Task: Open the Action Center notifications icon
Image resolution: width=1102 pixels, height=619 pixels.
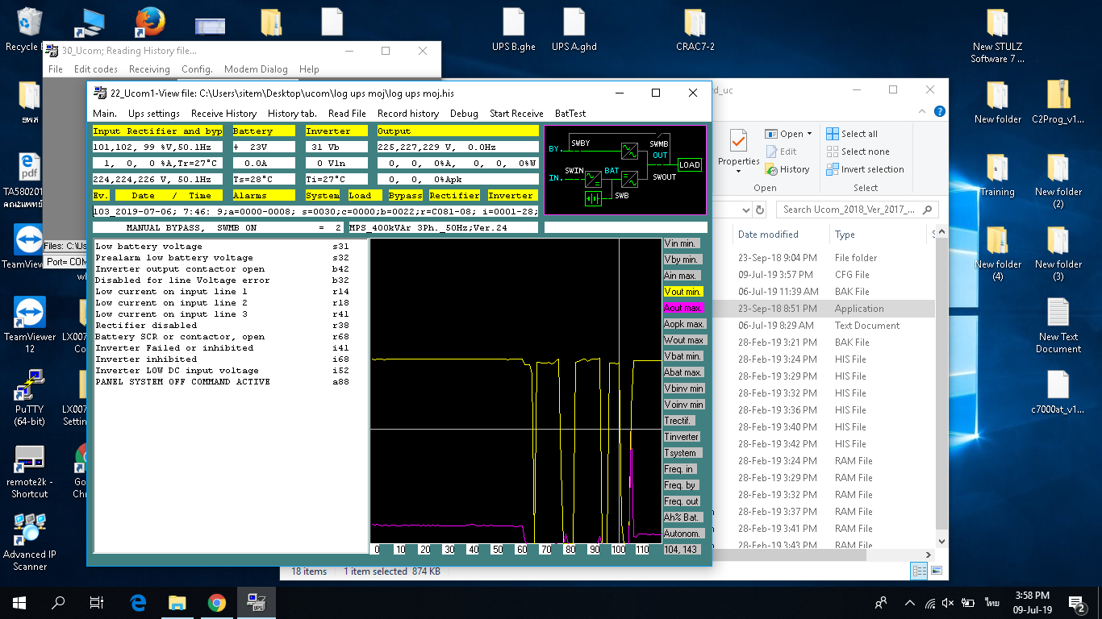Action: pyautogui.click(x=1076, y=602)
